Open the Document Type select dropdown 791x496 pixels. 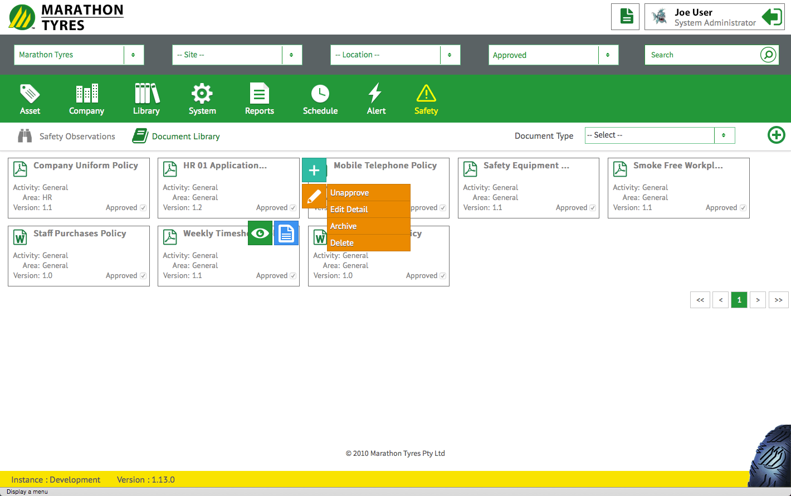click(660, 135)
